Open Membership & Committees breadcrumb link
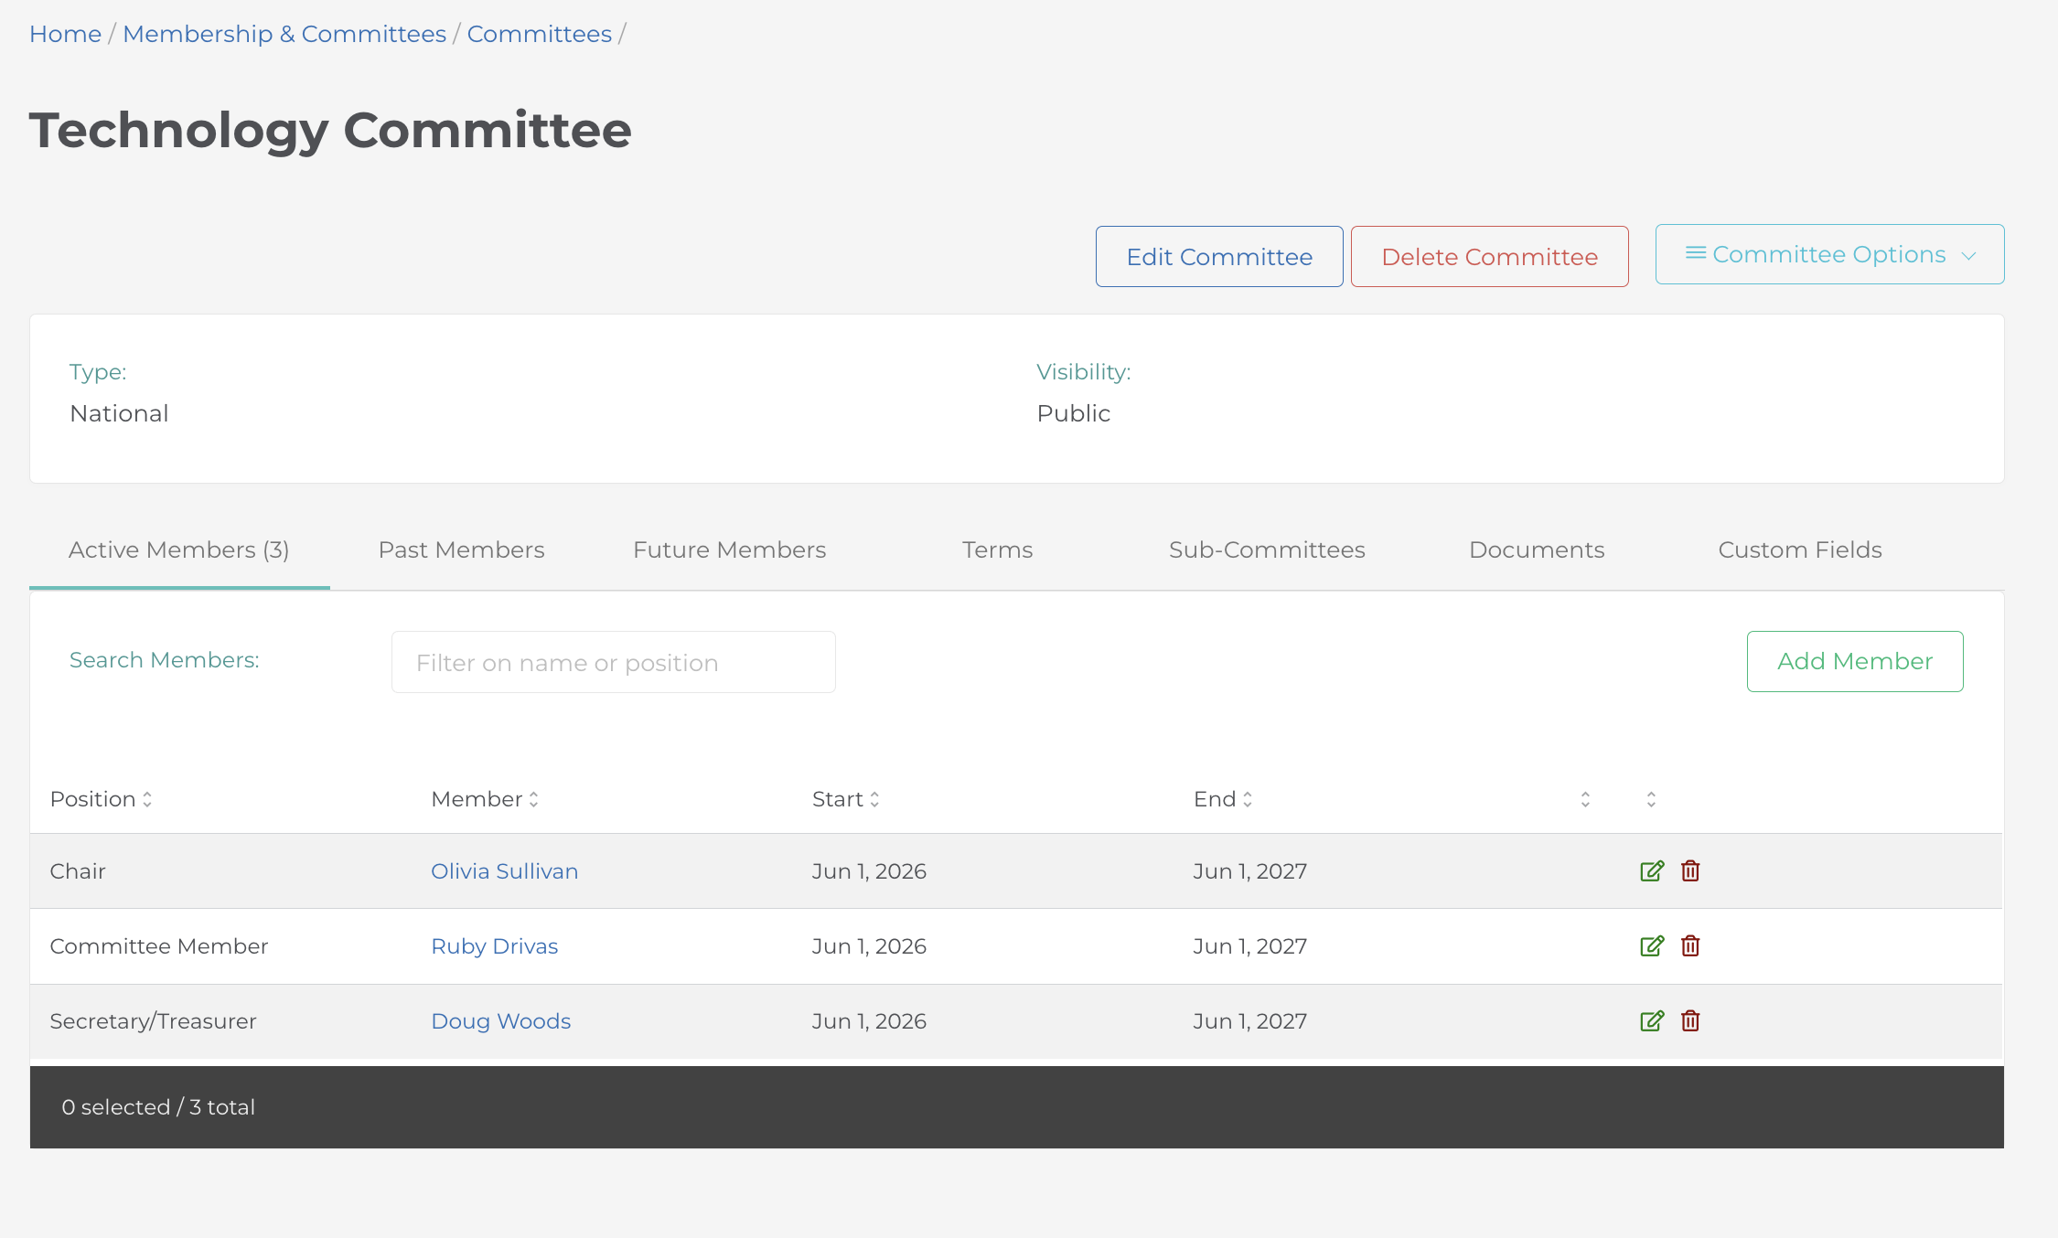The width and height of the screenshot is (2058, 1238). pos(284,34)
